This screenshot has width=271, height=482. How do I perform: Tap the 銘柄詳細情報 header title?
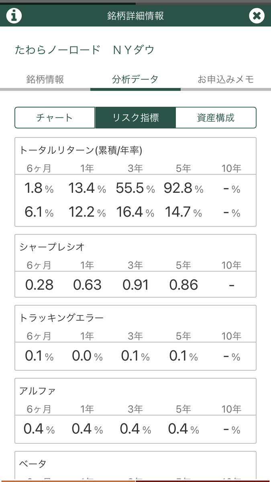(x=135, y=16)
